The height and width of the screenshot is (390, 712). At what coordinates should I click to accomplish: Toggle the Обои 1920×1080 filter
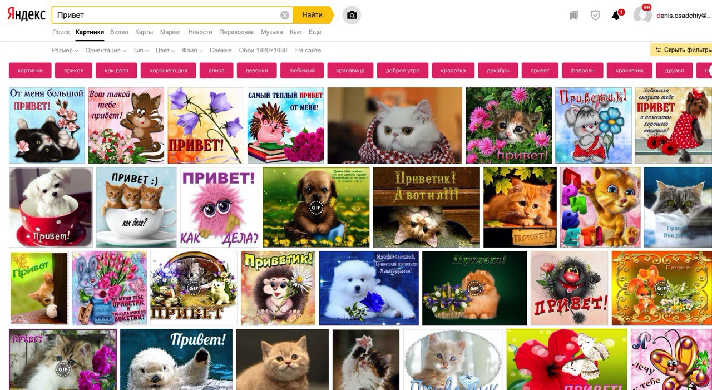click(x=263, y=50)
